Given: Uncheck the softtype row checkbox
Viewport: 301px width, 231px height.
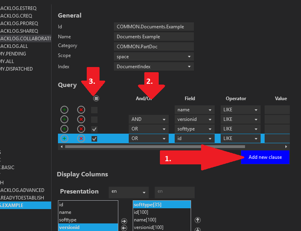Looking at the screenshot, I should pos(94,129).
